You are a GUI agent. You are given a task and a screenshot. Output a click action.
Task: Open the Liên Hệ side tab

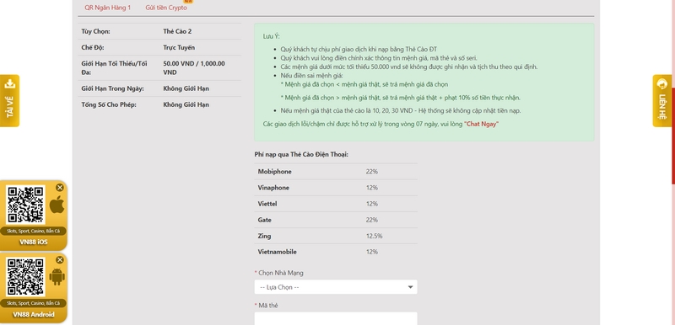(x=662, y=101)
